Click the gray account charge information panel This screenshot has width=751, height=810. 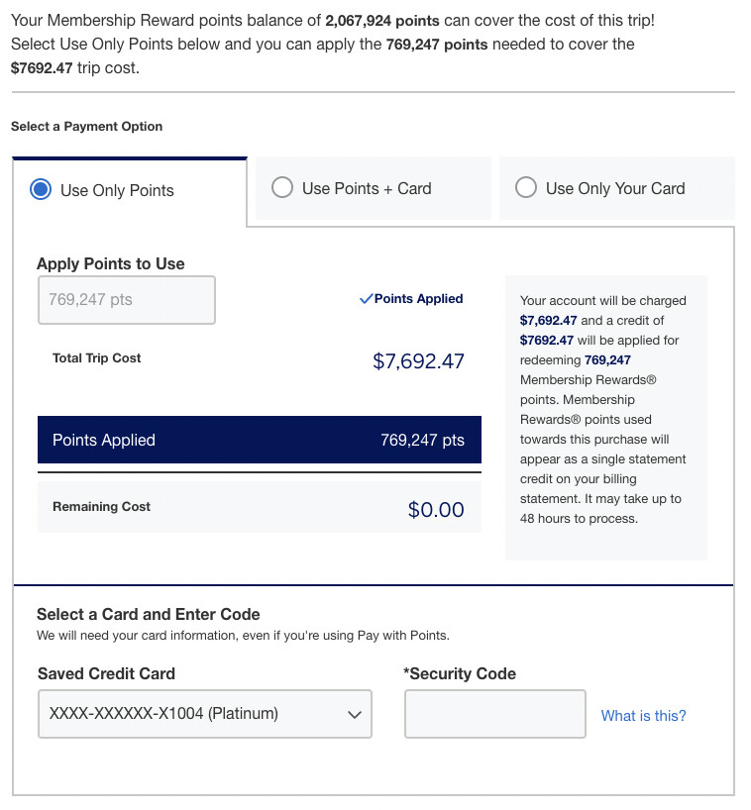coord(605,416)
